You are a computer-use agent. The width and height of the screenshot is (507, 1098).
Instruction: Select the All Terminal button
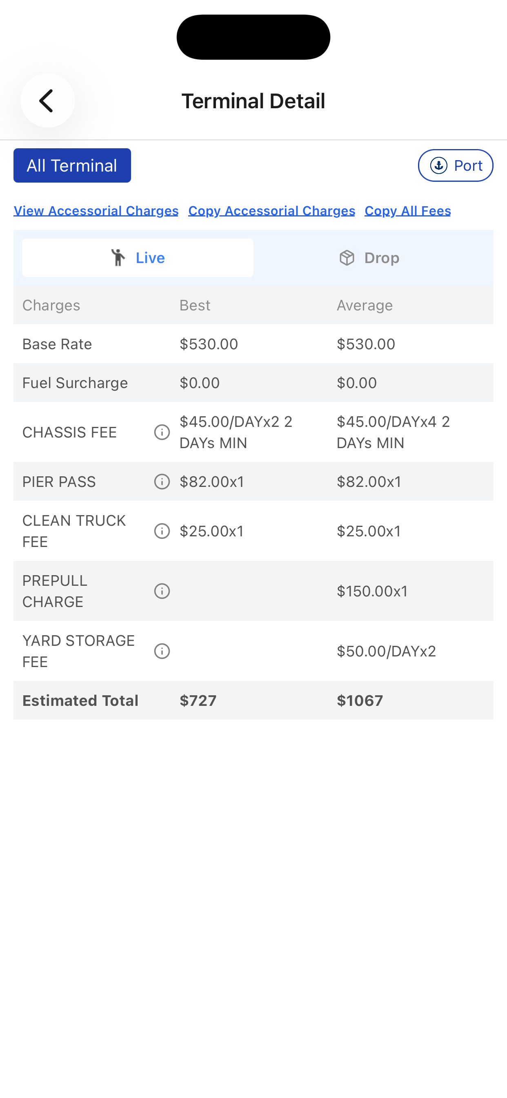(72, 165)
